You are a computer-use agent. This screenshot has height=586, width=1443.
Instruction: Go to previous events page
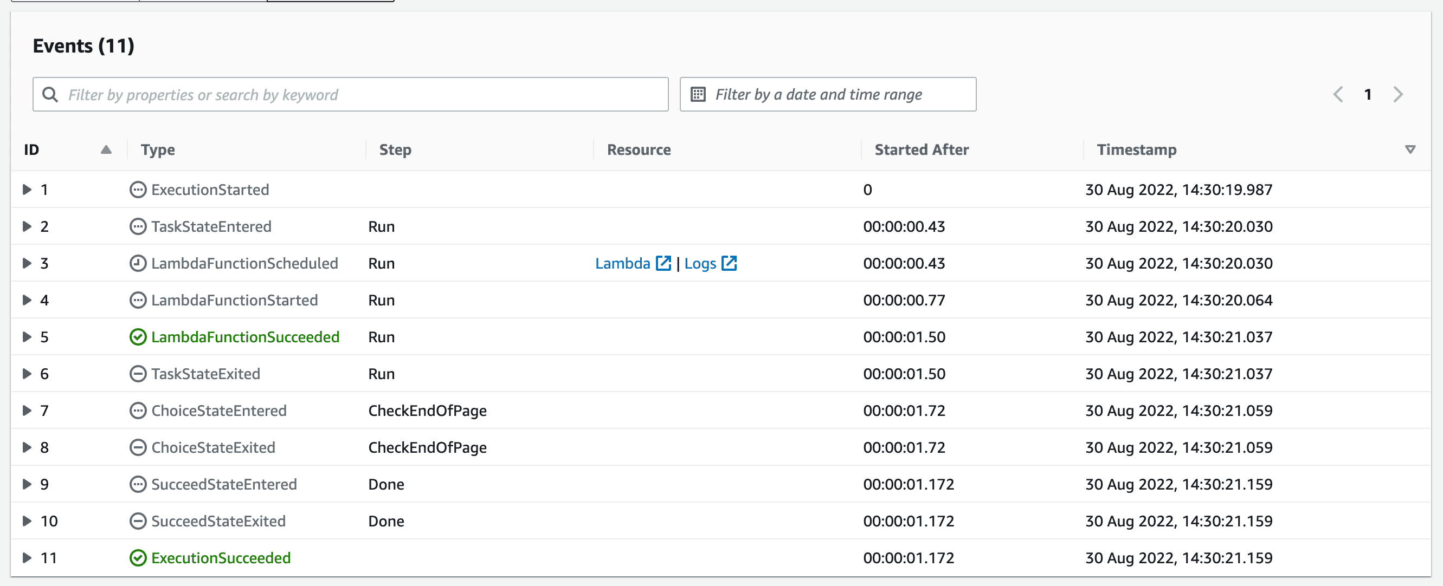[1338, 95]
